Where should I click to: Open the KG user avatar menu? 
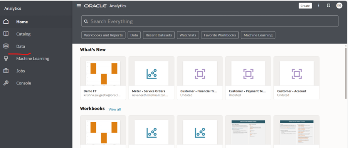[x=339, y=5]
